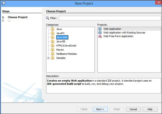Screen dimensions: 162x114
Task: Click the Java EE folder icon
Action: point(53,41)
